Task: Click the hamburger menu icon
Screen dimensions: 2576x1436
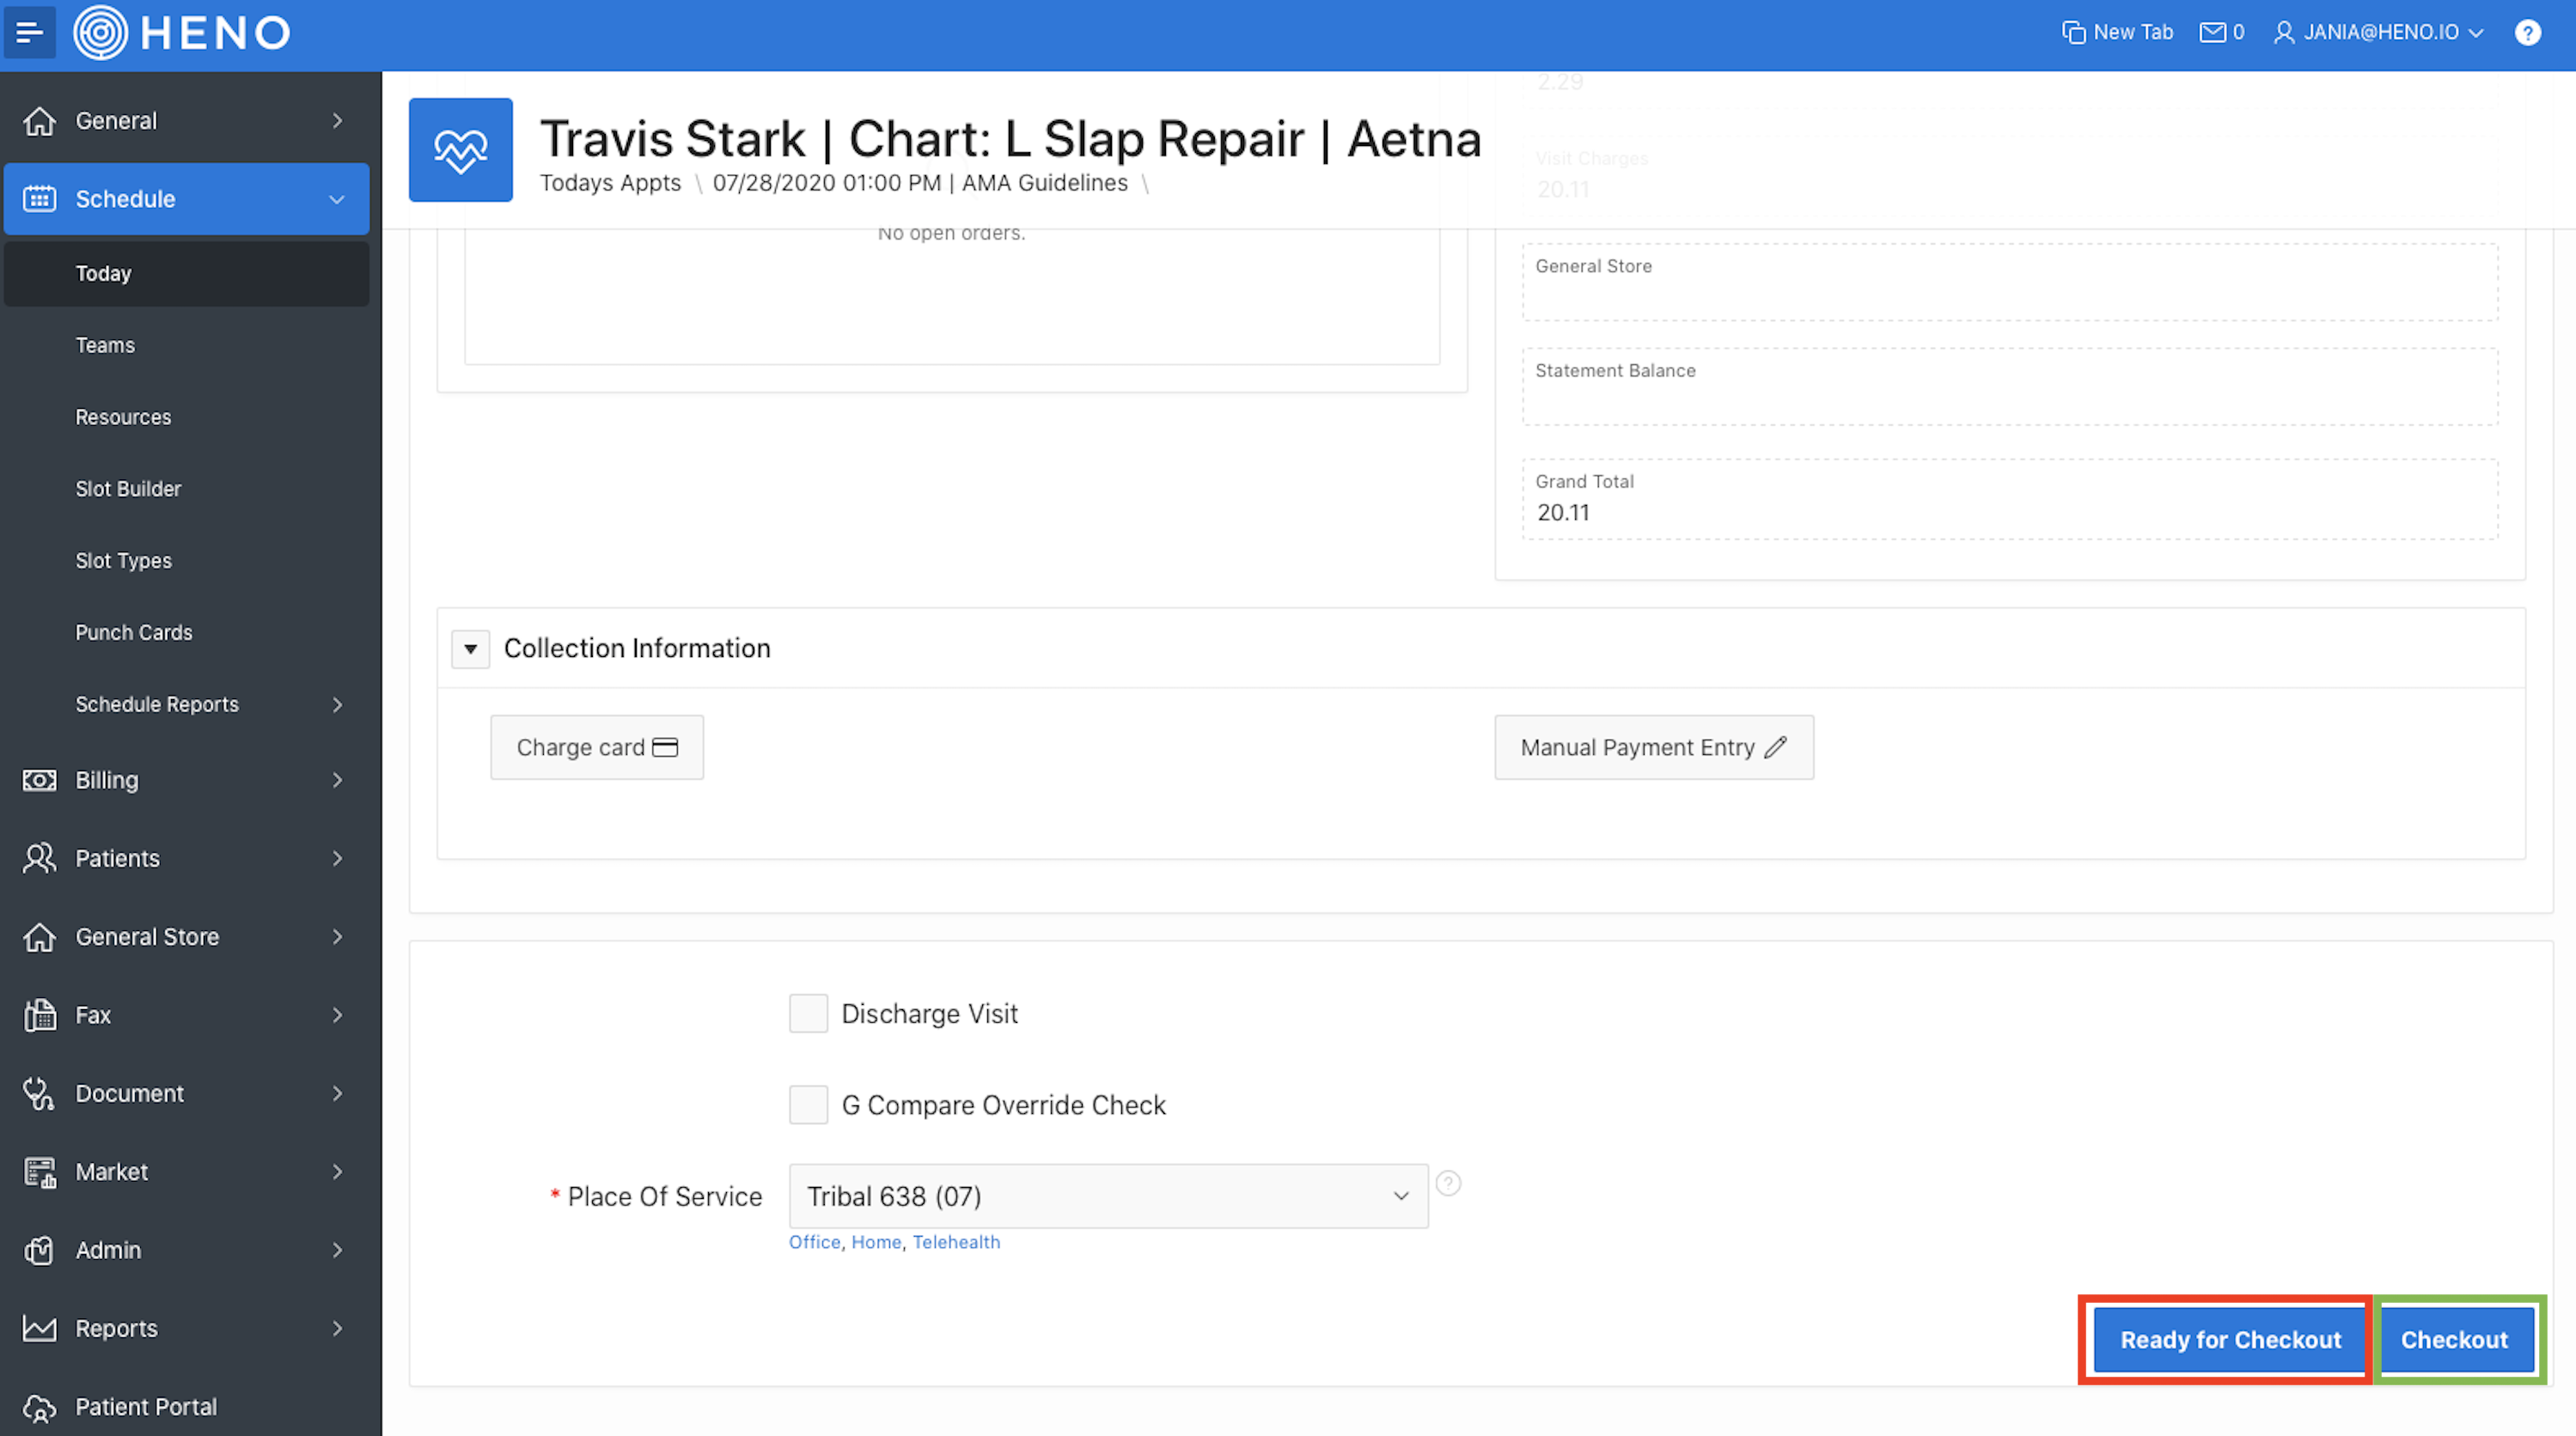Action: pos(29,32)
